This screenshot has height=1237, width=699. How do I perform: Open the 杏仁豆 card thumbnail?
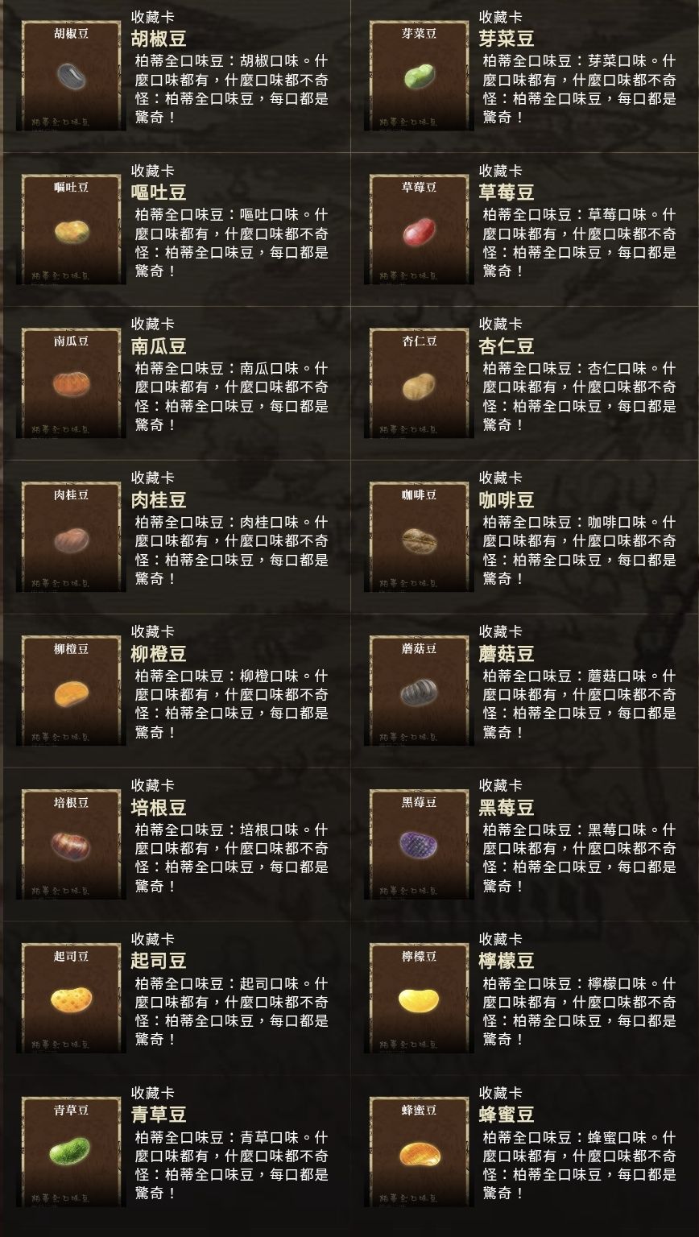(420, 383)
